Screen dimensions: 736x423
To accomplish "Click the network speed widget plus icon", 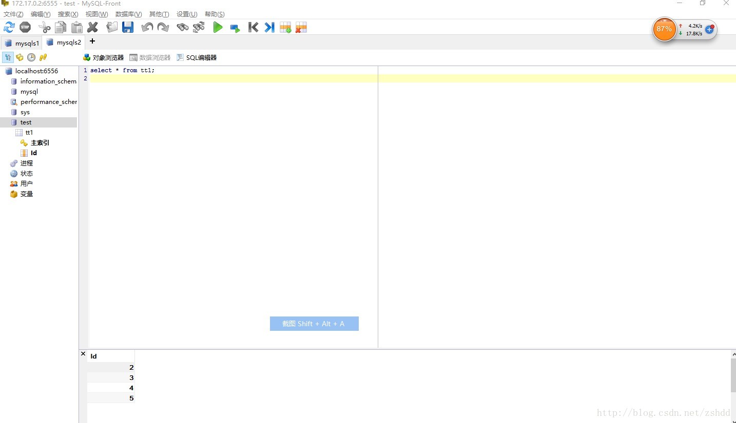I will 709,29.
